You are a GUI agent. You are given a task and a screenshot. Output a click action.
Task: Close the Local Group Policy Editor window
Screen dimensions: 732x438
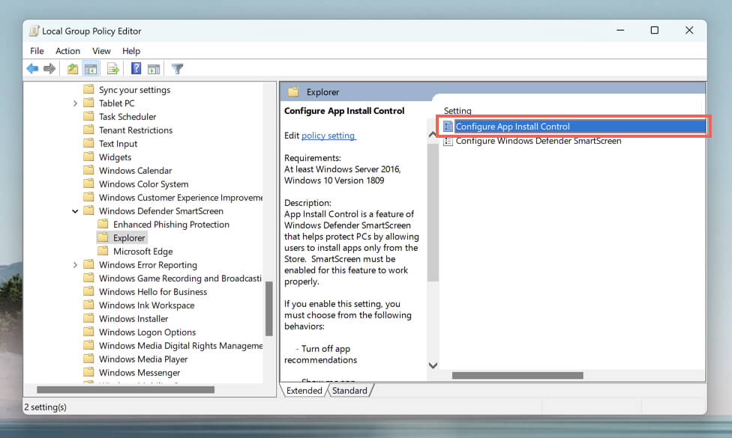point(689,30)
